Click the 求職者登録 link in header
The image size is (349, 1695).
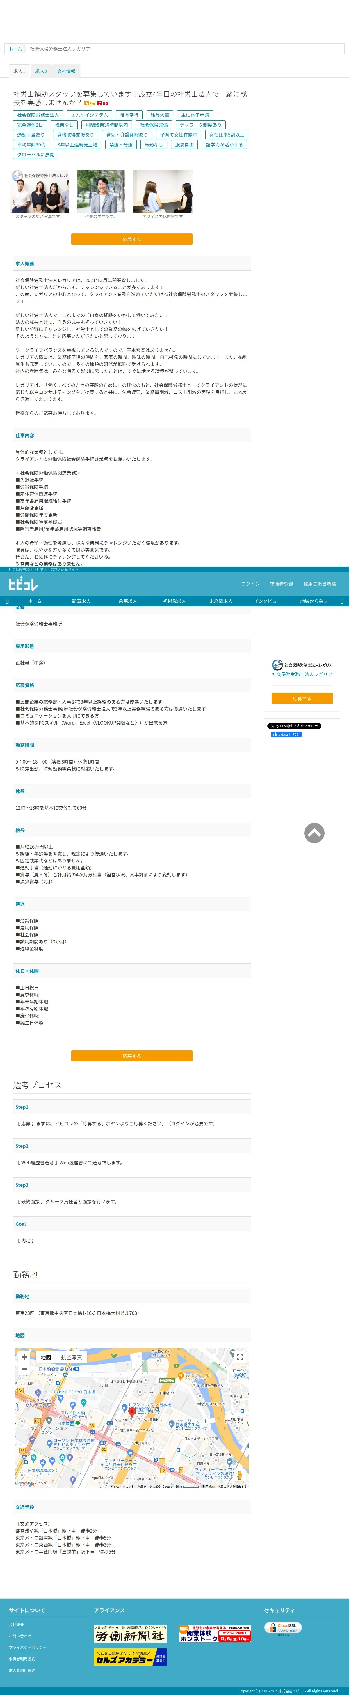[x=281, y=584]
